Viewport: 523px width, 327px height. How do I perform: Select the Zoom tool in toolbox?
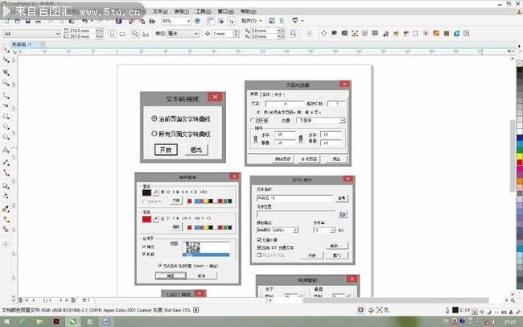pyautogui.click(x=6, y=82)
